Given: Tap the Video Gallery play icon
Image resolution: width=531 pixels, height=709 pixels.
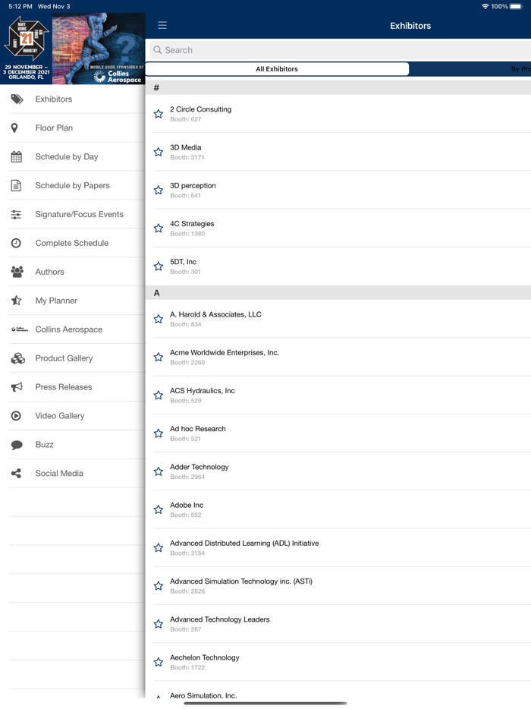Looking at the screenshot, I should (16, 416).
